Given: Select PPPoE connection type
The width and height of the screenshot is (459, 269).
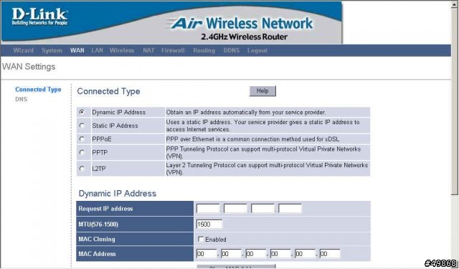Looking at the screenshot, I should [82, 139].
